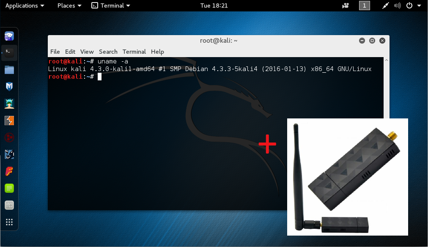
Task: Open the Metasploit Framework from the dock
Action: [9, 87]
